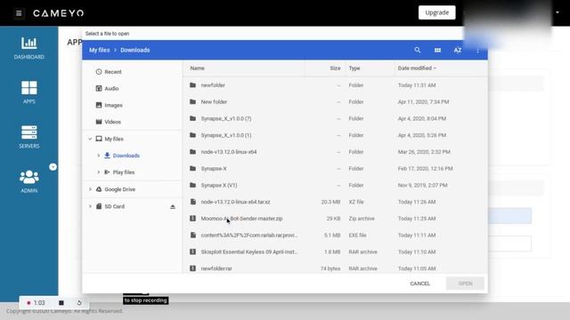Stop the screen recording
570x320 pixels.
tap(61, 302)
